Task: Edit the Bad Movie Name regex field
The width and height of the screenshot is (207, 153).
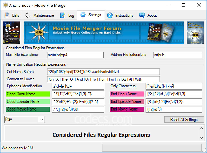Action: click(x=174, y=109)
